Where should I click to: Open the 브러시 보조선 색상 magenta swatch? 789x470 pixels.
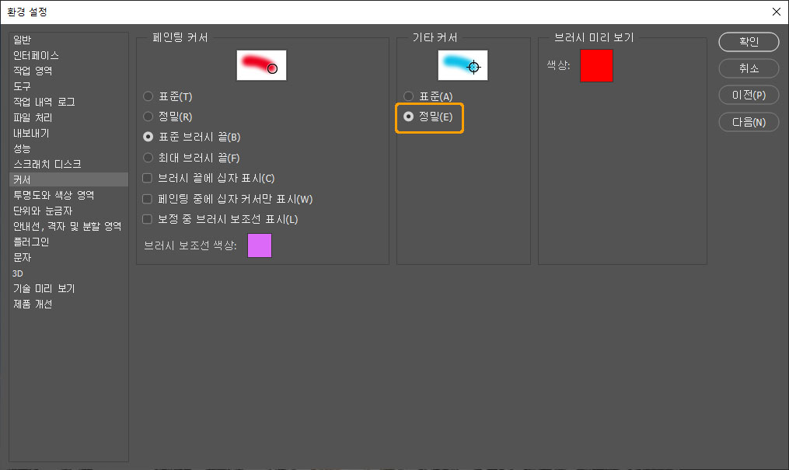pos(259,245)
